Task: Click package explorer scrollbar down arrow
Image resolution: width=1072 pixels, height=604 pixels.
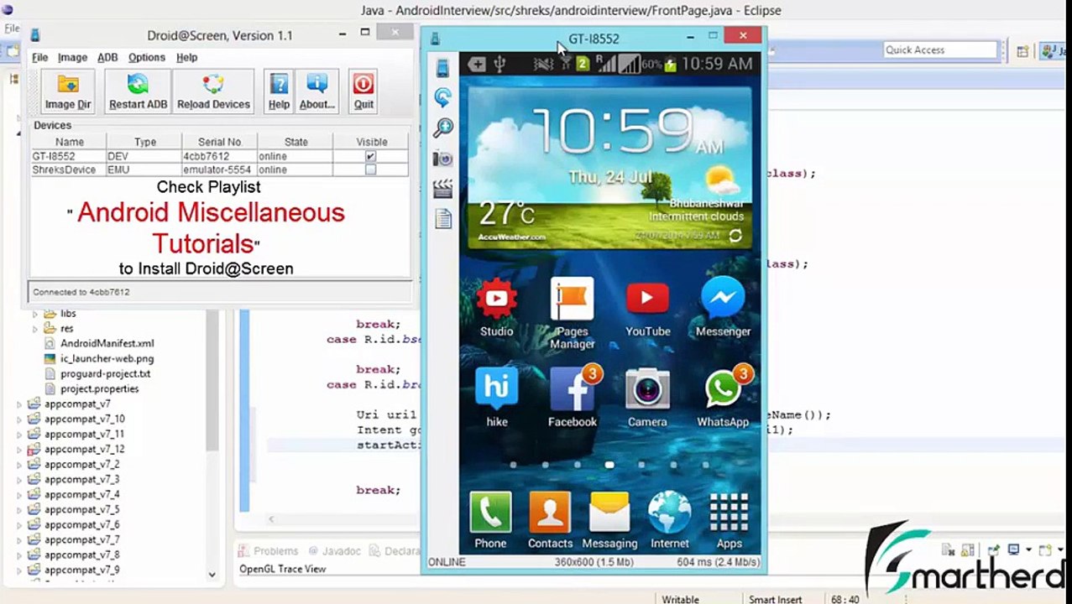Action: tap(212, 575)
